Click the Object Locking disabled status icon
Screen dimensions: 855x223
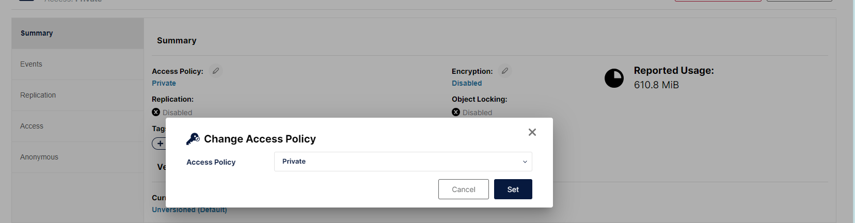click(x=456, y=112)
